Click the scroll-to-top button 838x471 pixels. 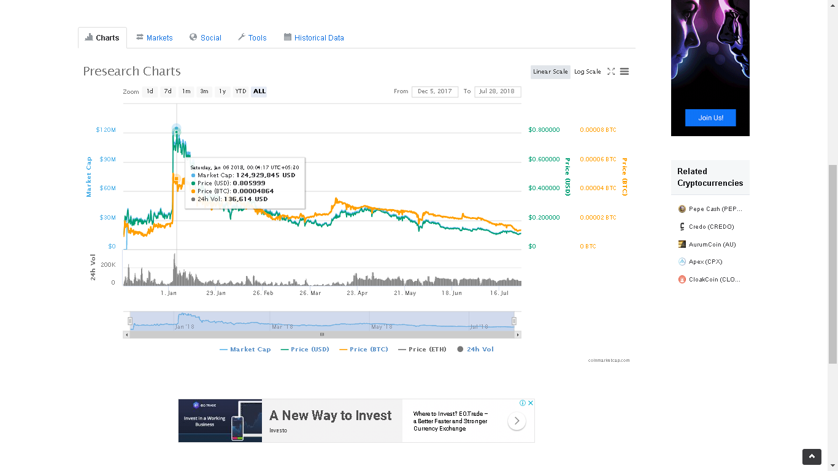click(812, 457)
